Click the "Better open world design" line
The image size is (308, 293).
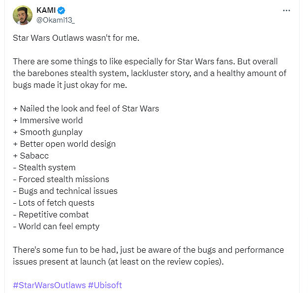[x=64, y=144]
